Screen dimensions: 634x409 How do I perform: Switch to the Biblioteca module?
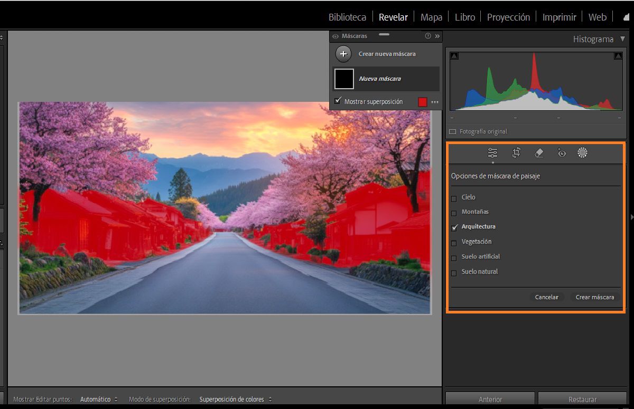click(347, 17)
